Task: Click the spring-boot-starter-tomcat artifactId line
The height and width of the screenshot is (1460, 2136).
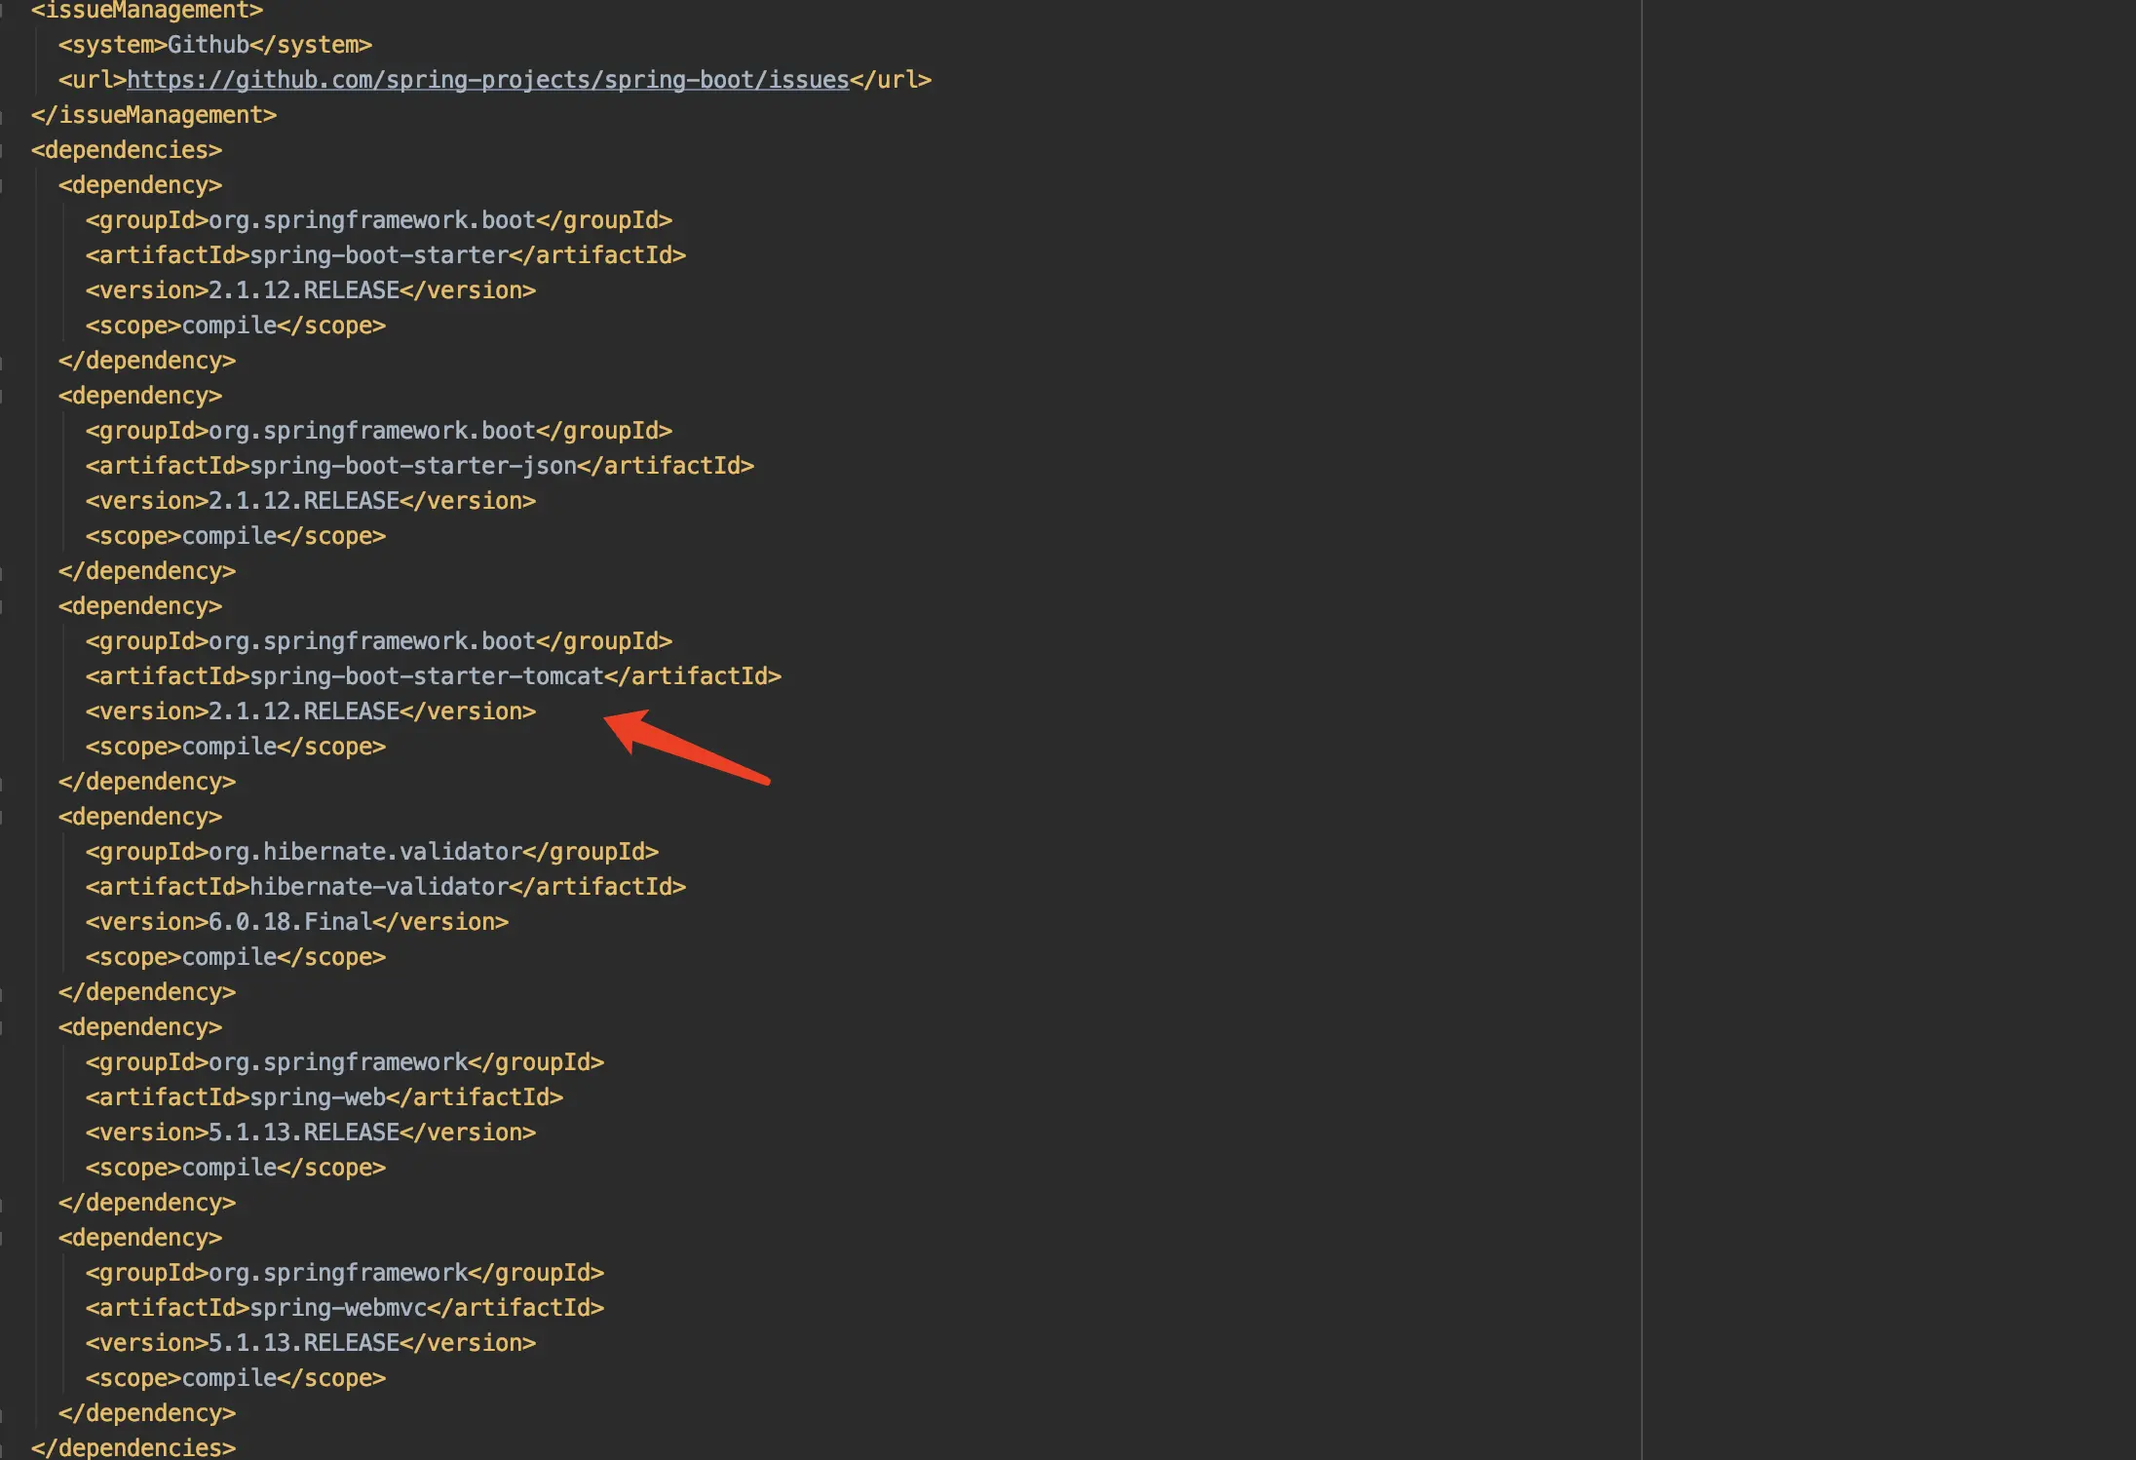Action: [x=433, y=676]
